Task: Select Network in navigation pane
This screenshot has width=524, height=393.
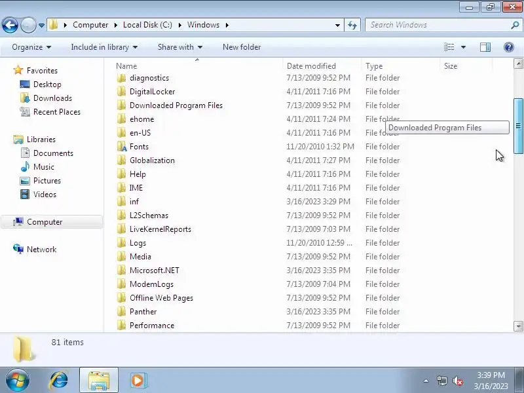Action: point(41,250)
